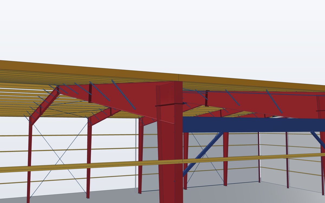Pick the thin white vertical post

pyautogui.click(x=136, y=155)
